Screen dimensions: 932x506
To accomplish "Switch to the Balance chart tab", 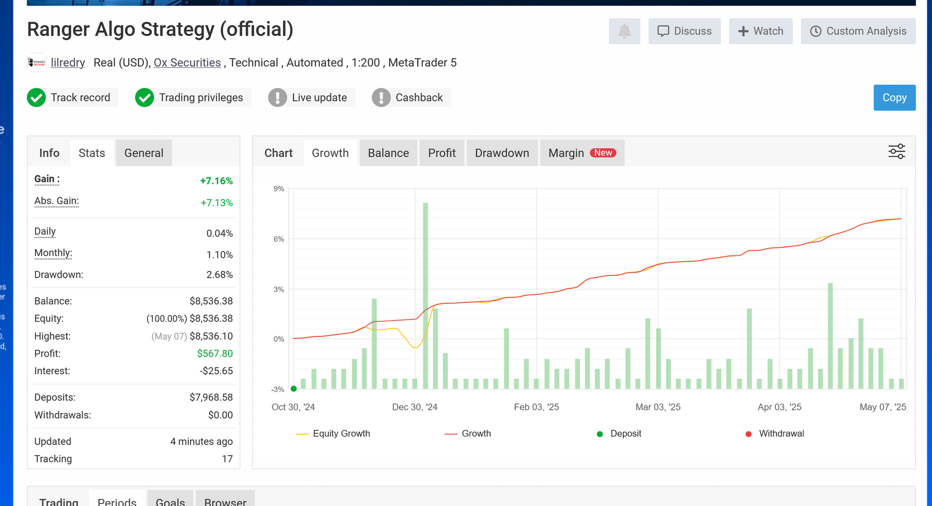I will pyautogui.click(x=388, y=153).
